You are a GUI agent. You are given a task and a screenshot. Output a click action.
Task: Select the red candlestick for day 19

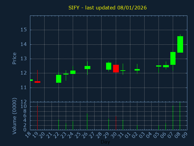click(37, 82)
